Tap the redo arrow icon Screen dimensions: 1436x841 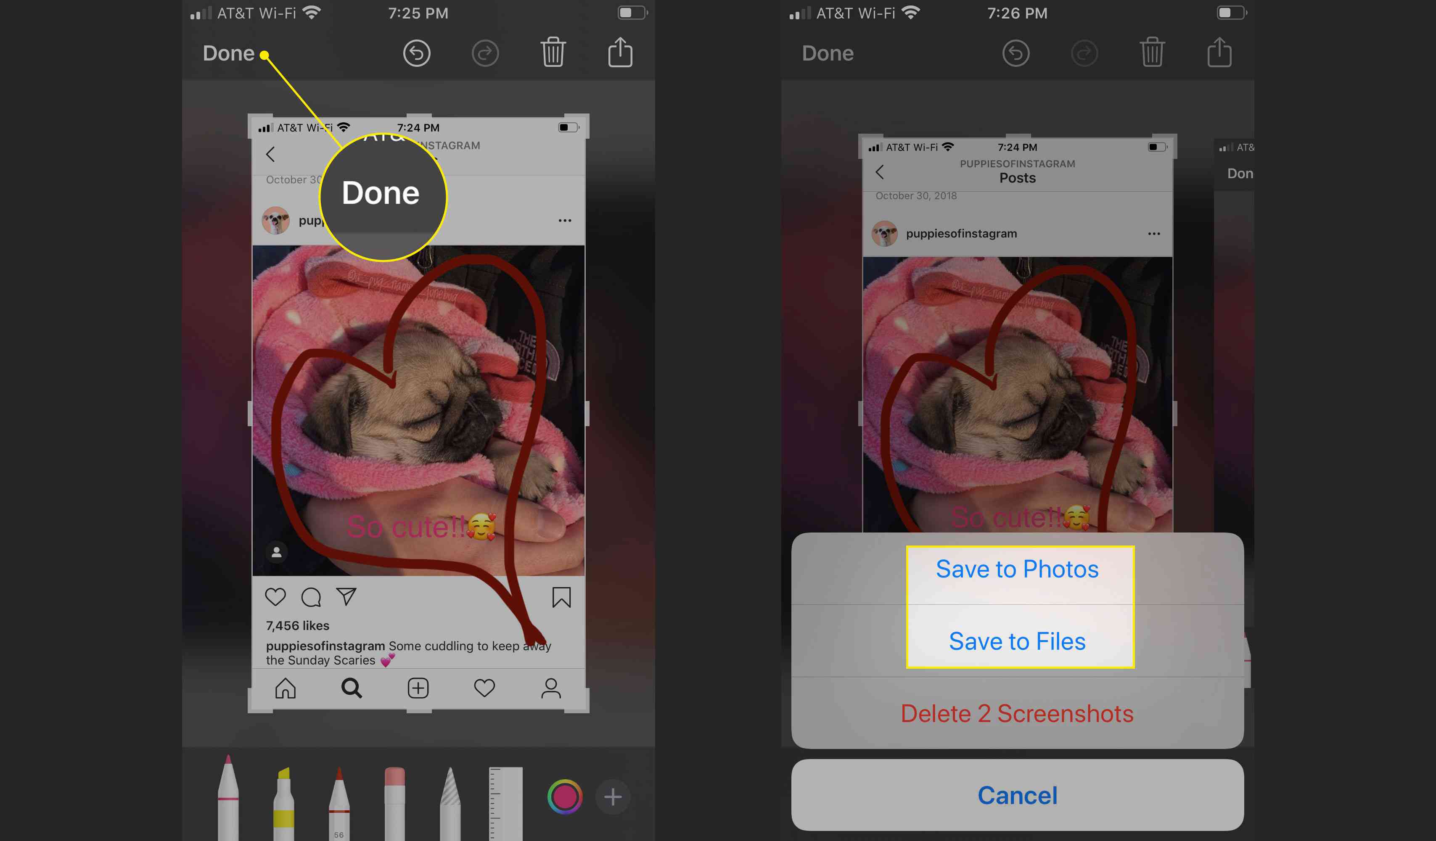485,52
